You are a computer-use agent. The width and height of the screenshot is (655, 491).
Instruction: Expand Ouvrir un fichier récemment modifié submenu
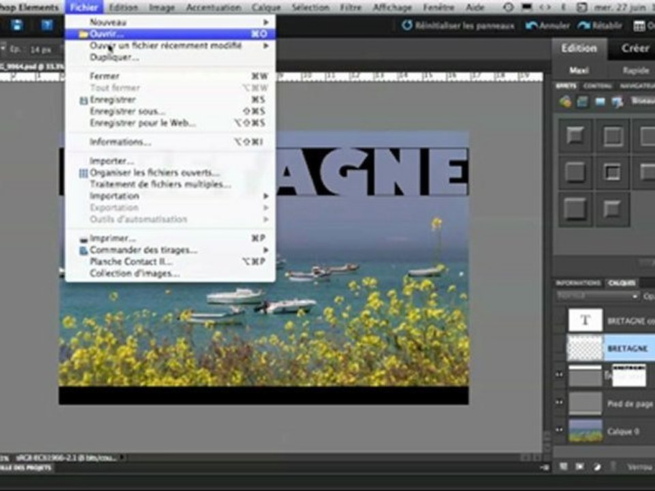pos(265,46)
